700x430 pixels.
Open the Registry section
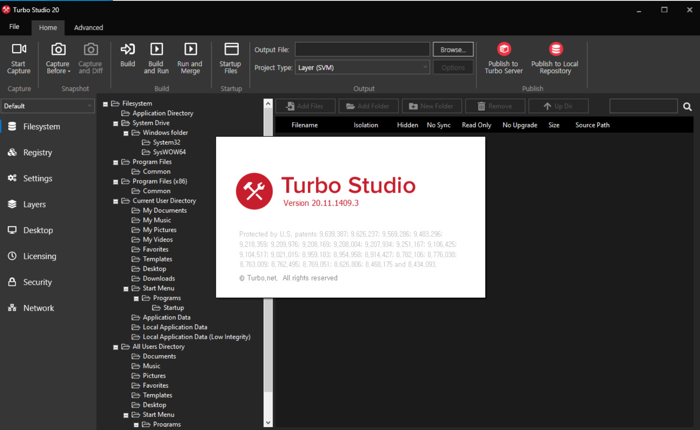48,153
